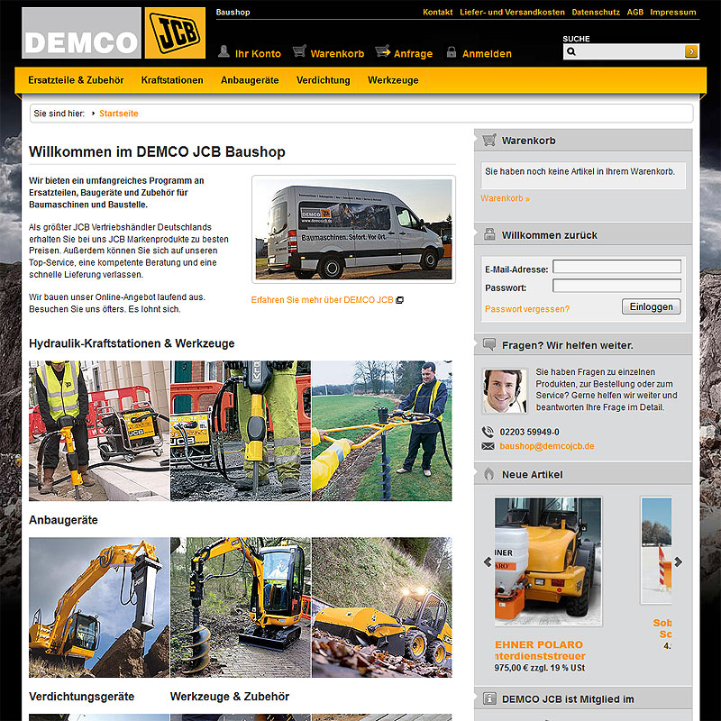
Task: Click the Warenkorb » link in sidebar
Action: pos(505,198)
